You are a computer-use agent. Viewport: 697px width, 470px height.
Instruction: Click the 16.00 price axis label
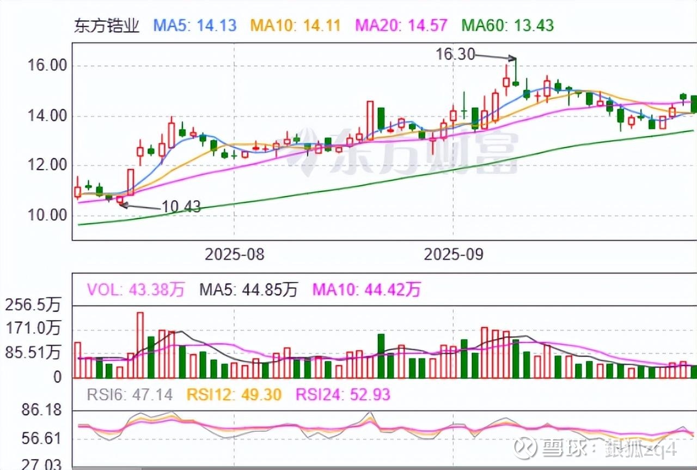(x=46, y=66)
